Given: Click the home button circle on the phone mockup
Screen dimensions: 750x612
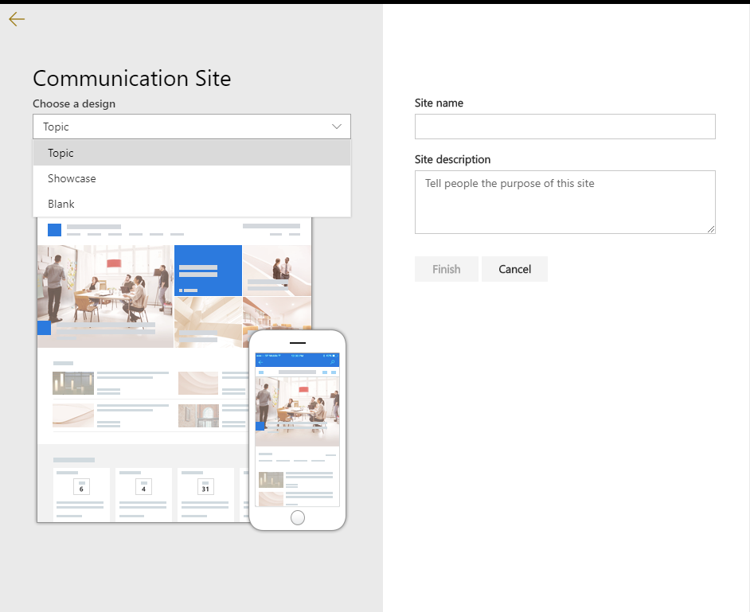Looking at the screenshot, I should [x=297, y=517].
